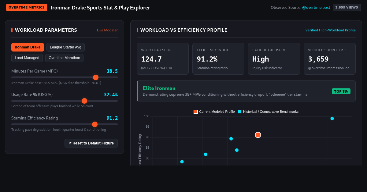Image resolution: width=367 pixels, height=192 pixels.
Task: Click the orange Current Modeled Profile data point
Action: pos(258,135)
